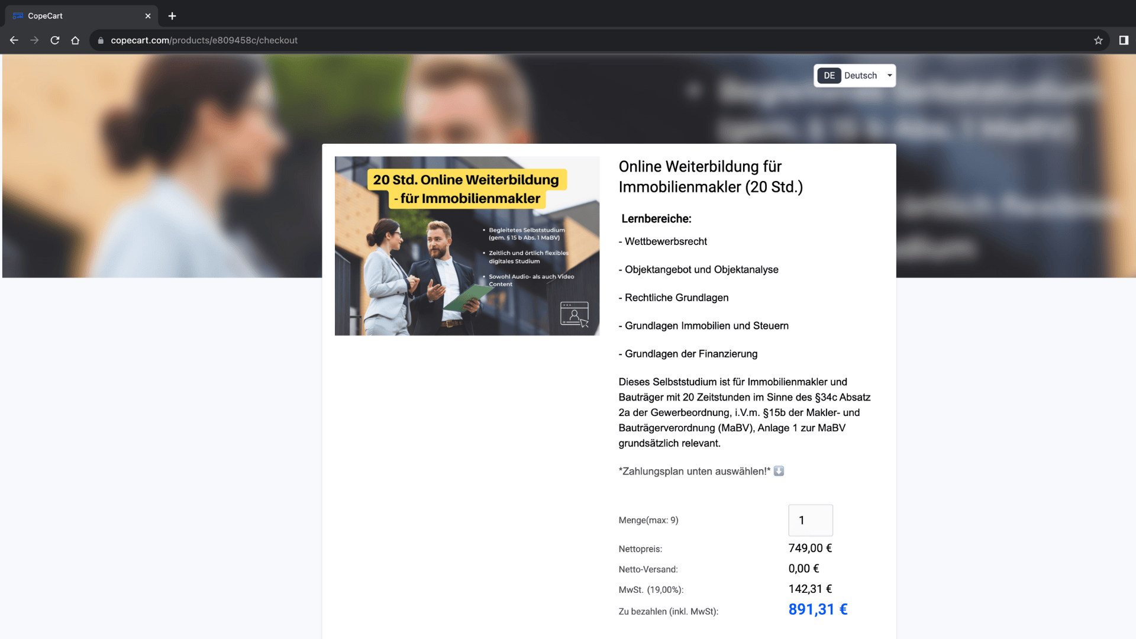The height and width of the screenshot is (639, 1136).
Task: Click the site lock security icon
Action: [x=101, y=40]
